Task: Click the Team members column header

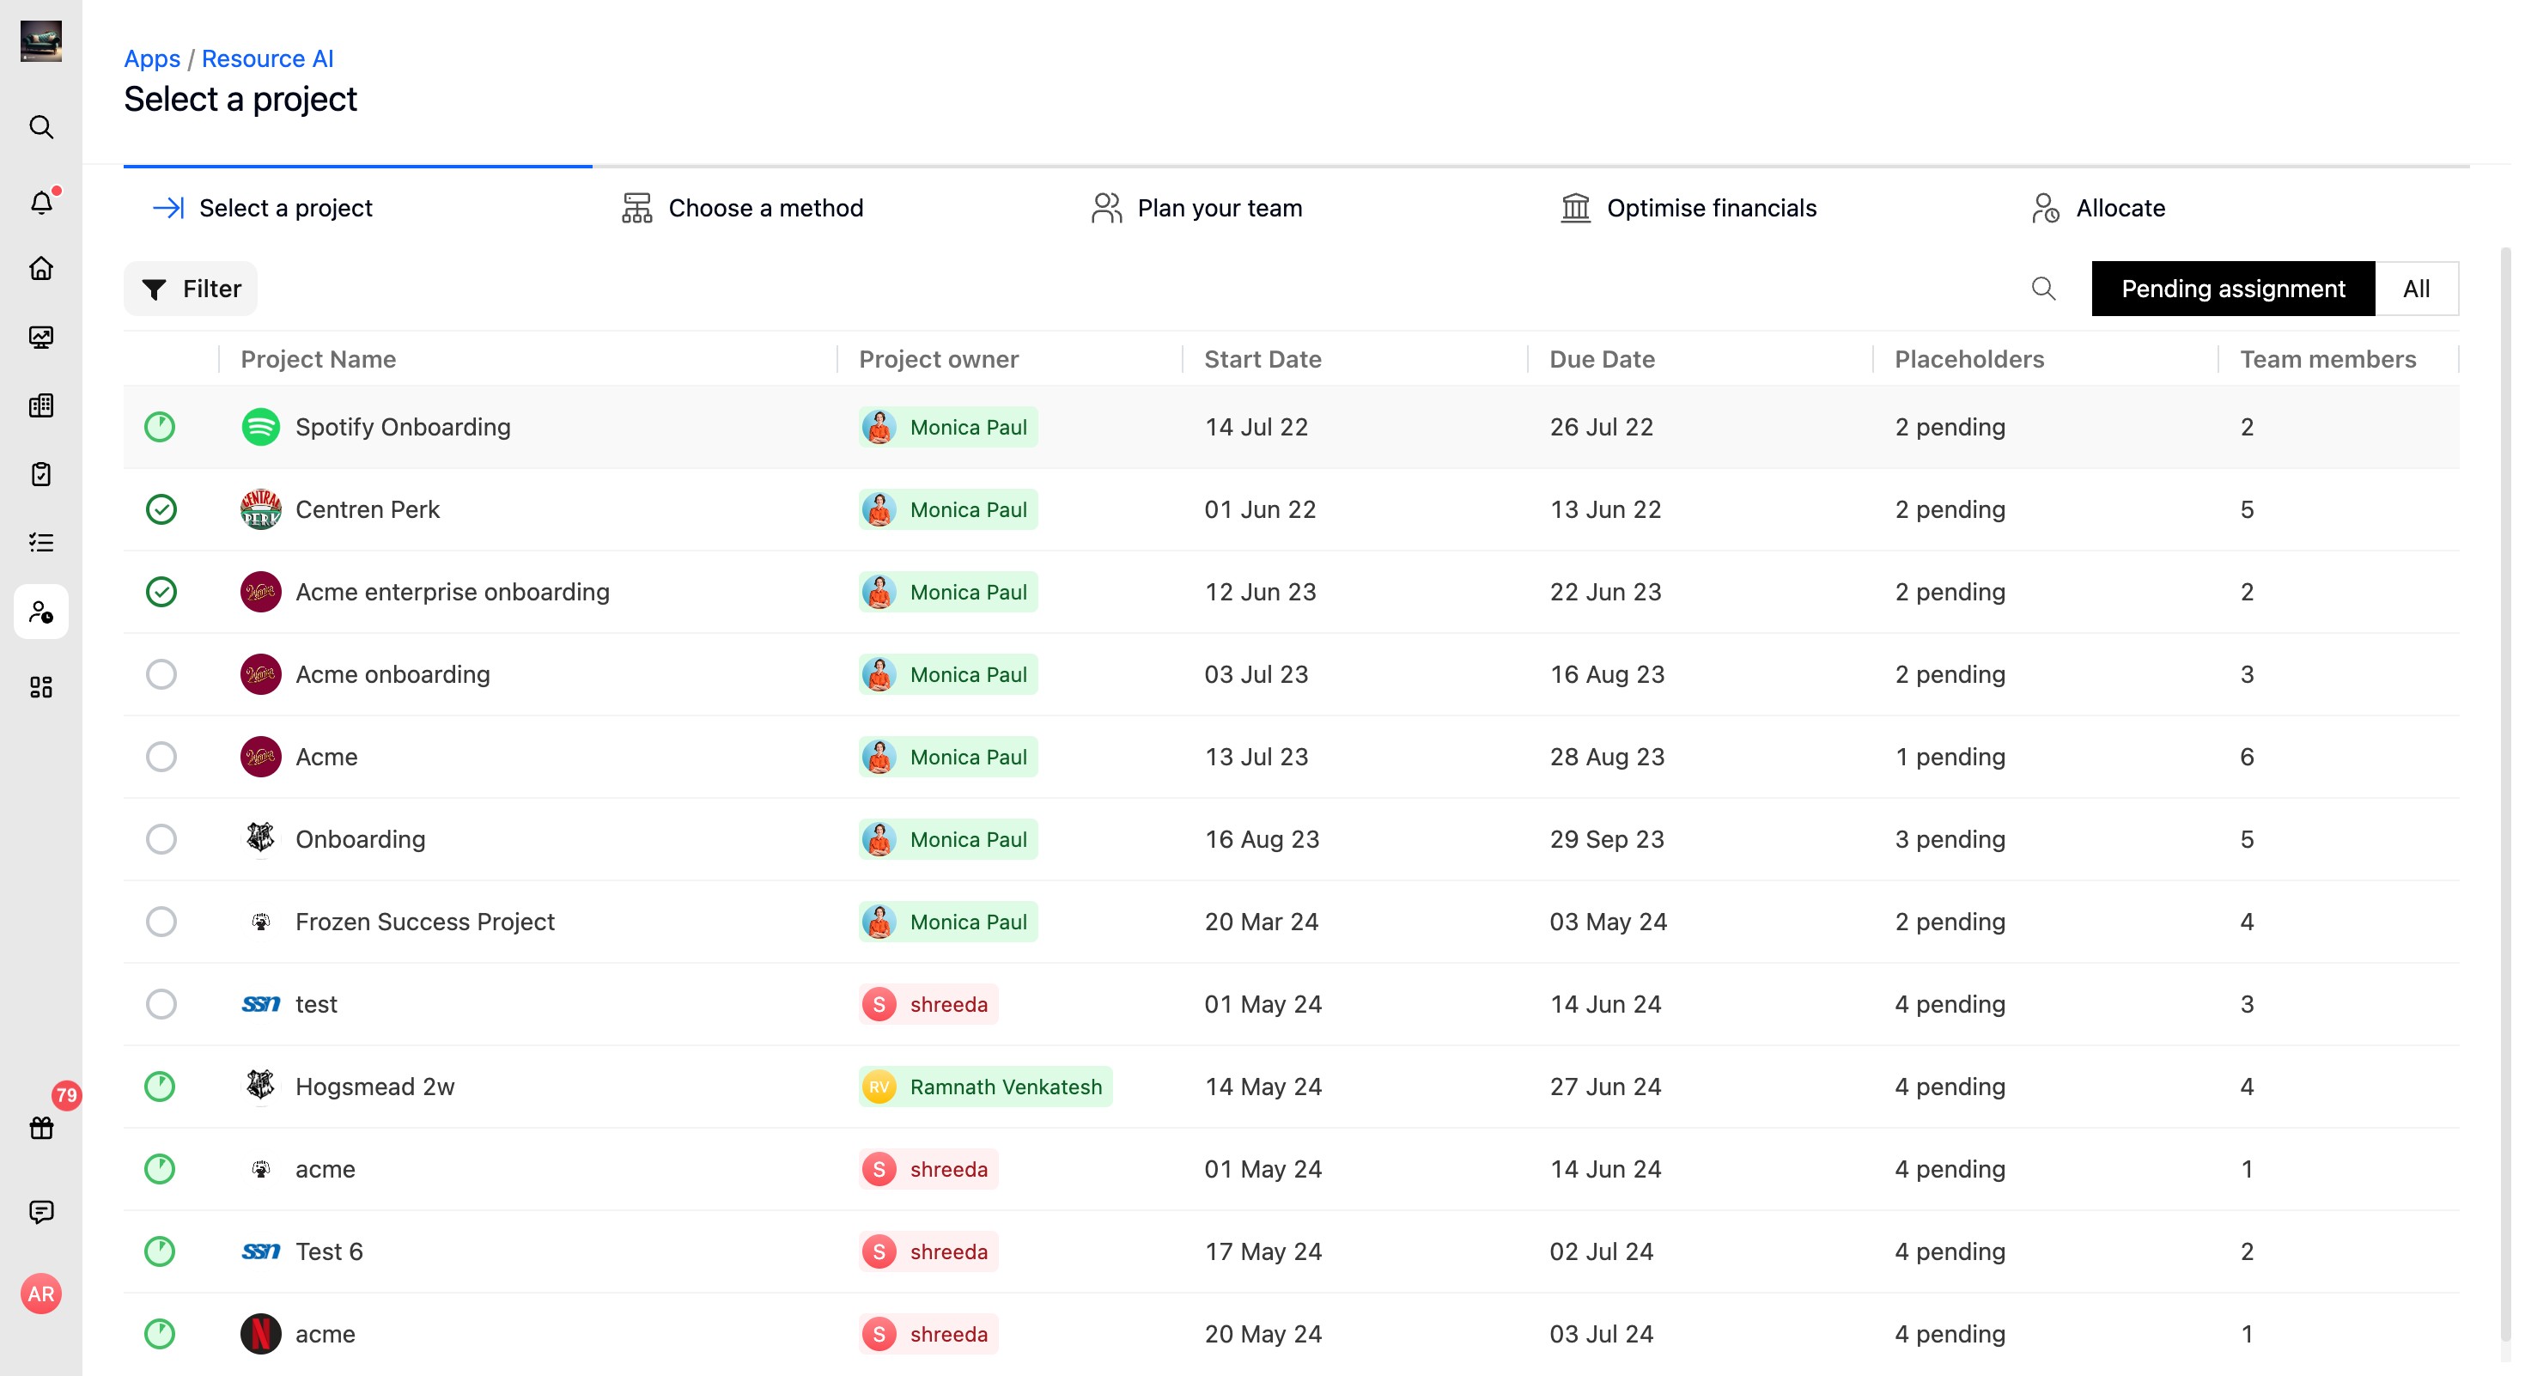Action: 2328,359
